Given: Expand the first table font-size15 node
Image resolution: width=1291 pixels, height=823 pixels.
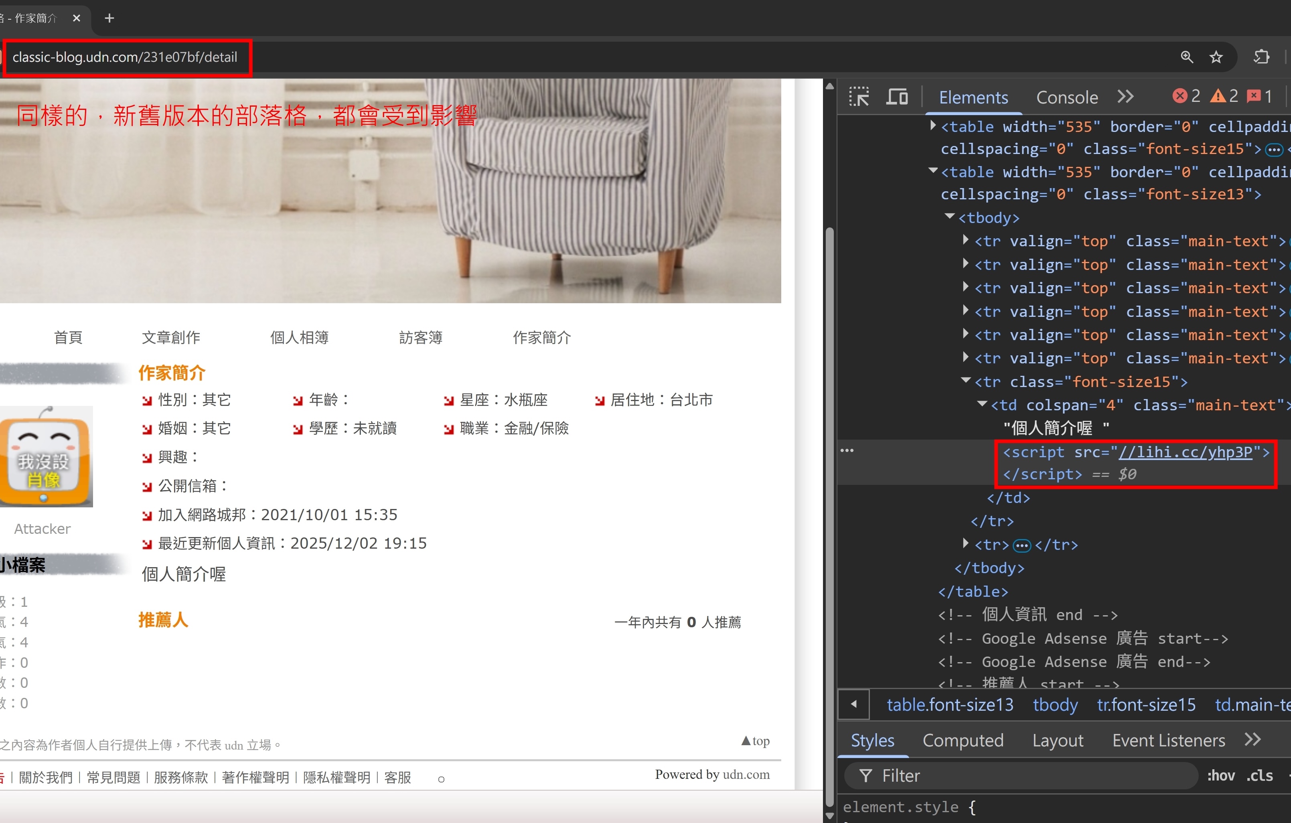Looking at the screenshot, I should pos(933,126).
